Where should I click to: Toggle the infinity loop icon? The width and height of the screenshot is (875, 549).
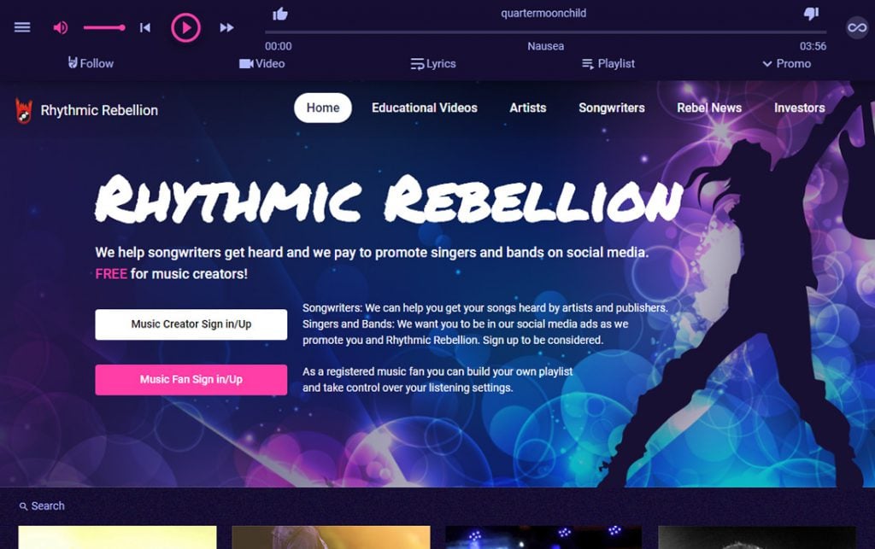[857, 27]
